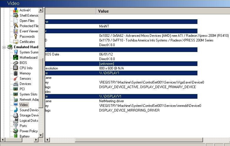This screenshot has height=146, width=230.
Task: Click tree panel scroll right arrow
Action: tap(36, 140)
